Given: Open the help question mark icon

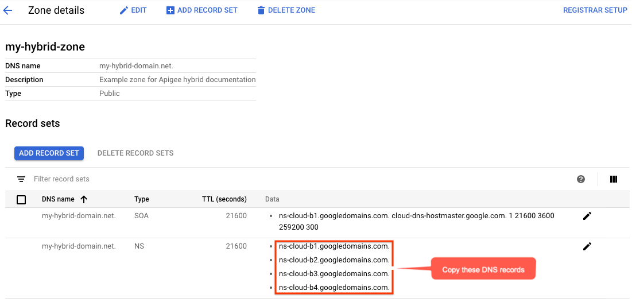Looking at the screenshot, I should (581, 179).
